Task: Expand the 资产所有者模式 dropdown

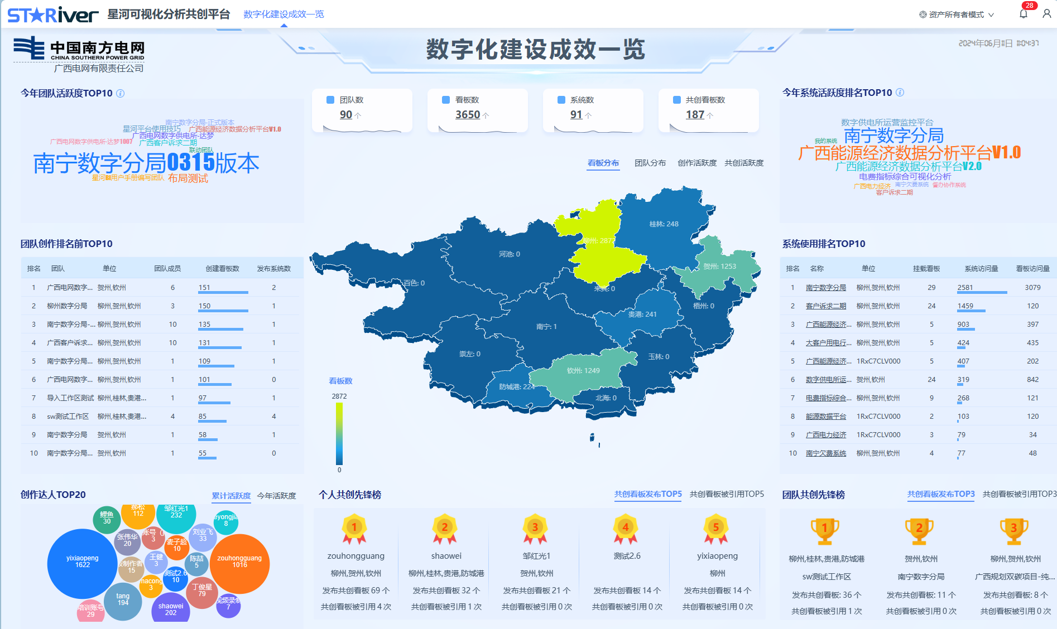Action: [956, 14]
